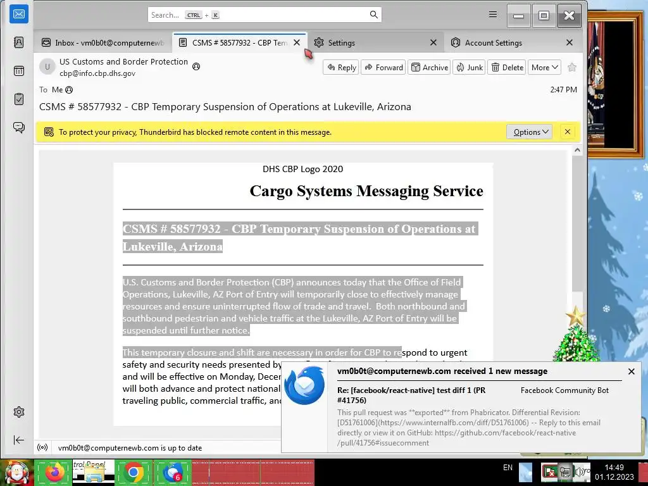Close the CSMS # 58577932 tab
The height and width of the screenshot is (486, 648).
coord(297,42)
